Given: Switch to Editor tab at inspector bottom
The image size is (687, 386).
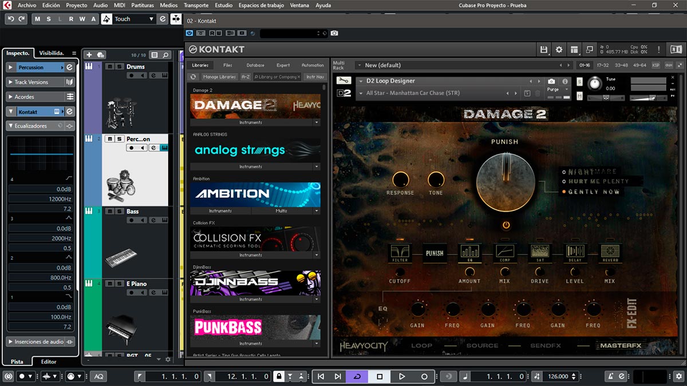Looking at the screenshot, I should (49, 361).
